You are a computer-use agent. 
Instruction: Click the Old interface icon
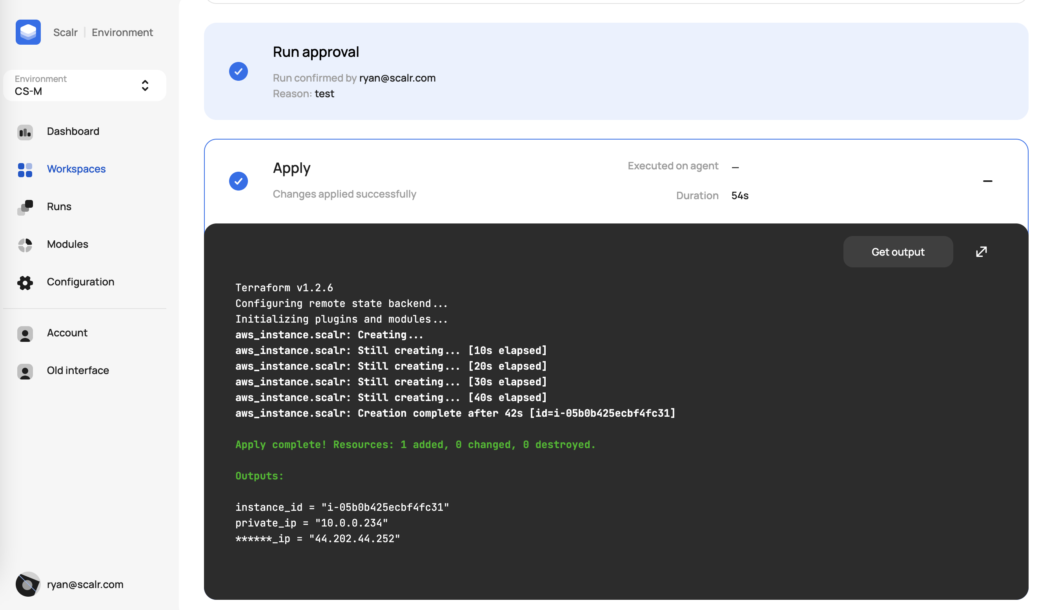pyautogui.click(x=25, y=371)
